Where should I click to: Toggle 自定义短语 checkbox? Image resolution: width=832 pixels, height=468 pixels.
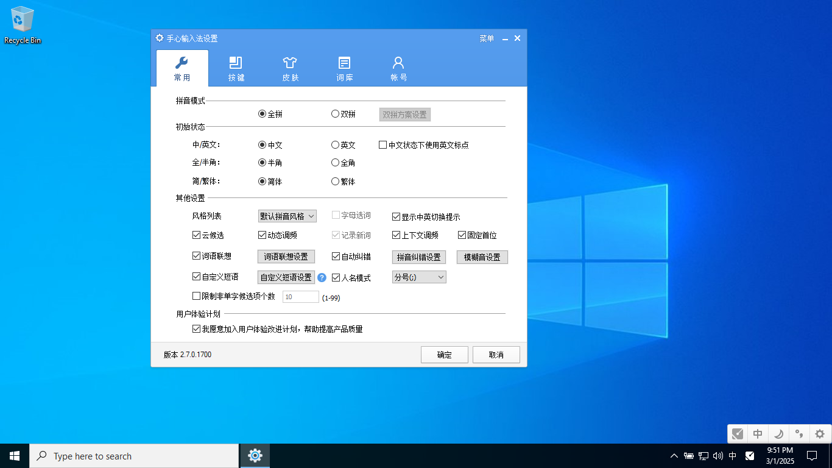click(x=197, y=277)
